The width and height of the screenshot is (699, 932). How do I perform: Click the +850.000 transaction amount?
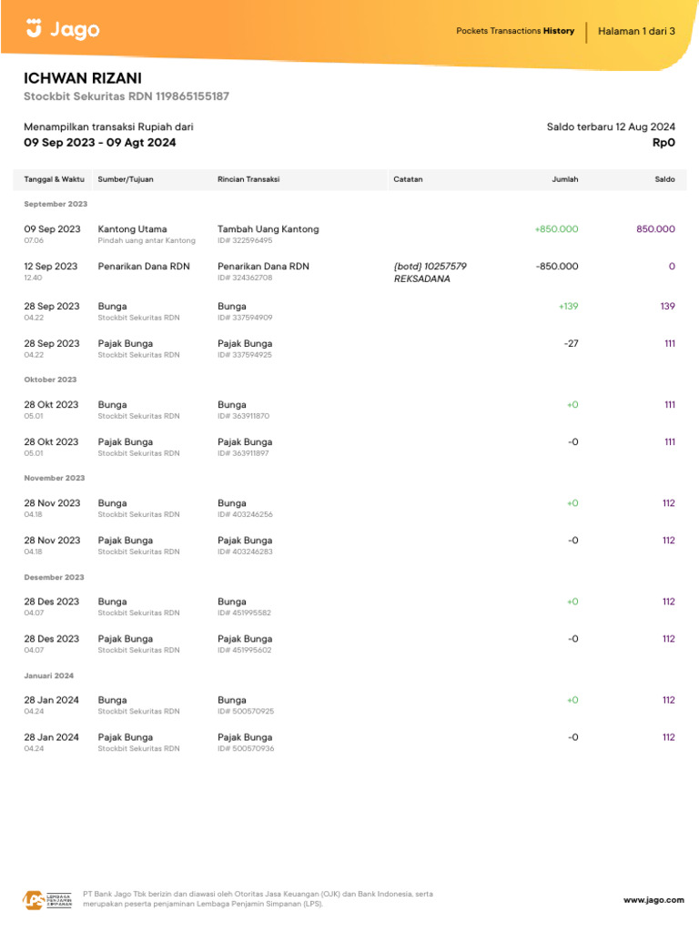(556, 229)
